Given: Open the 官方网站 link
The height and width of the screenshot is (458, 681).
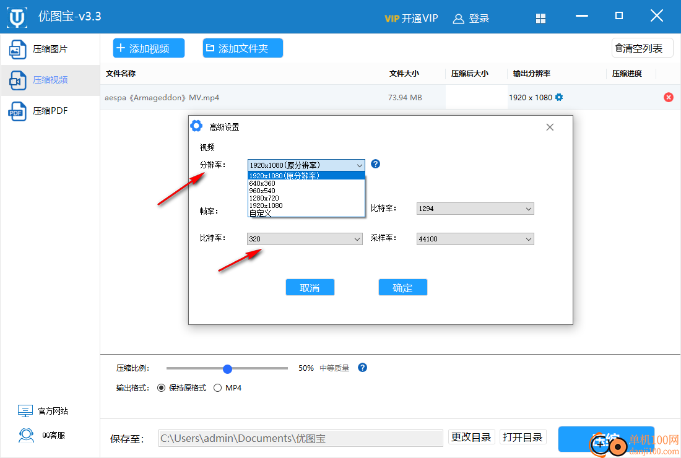Looking at the screenshot, I should point(43,411).
